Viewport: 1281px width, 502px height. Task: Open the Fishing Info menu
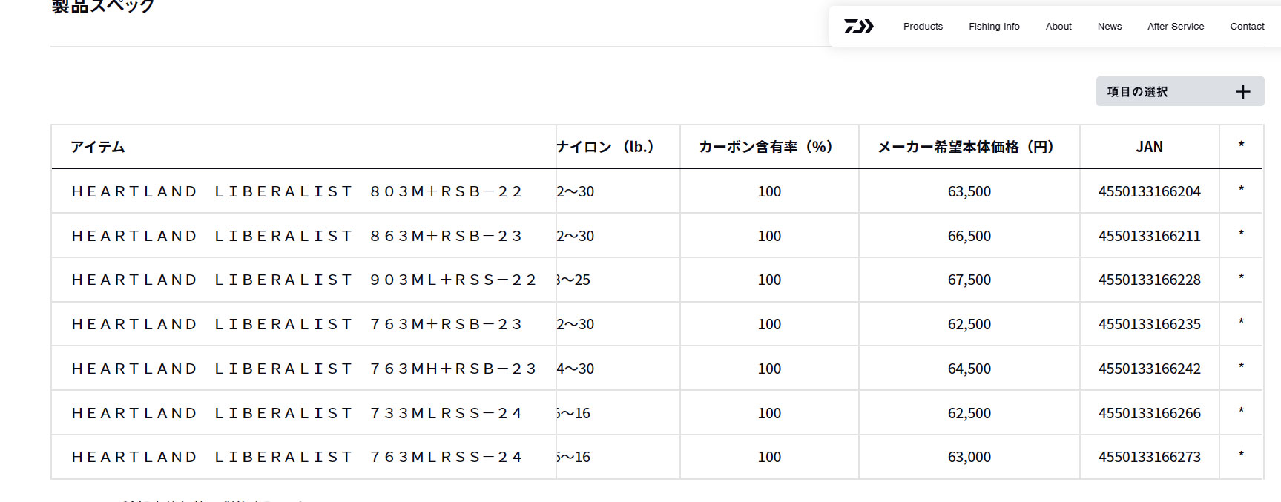[x=994, y=27]
